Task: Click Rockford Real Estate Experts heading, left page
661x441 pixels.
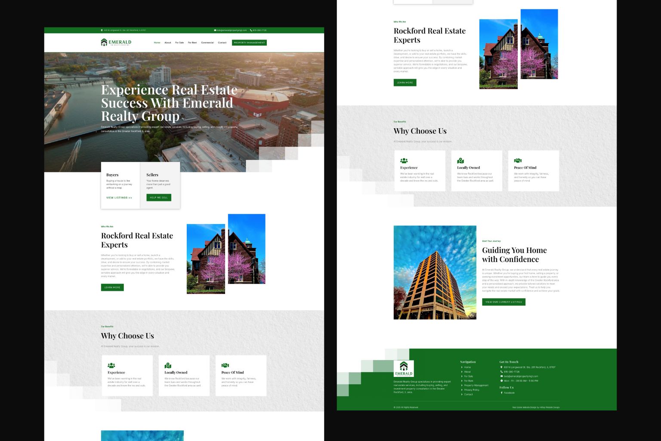Action: pyautogui.click(x=137, y=240)
